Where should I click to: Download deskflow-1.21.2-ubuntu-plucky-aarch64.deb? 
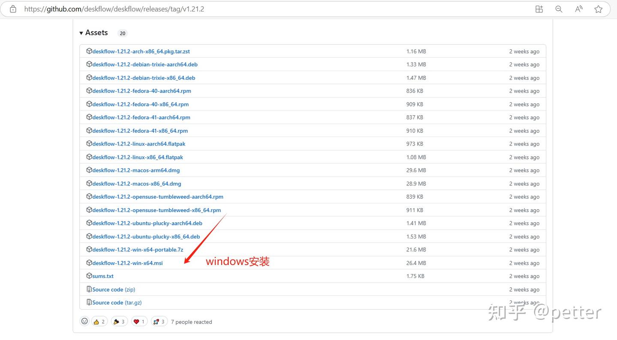pos(147,223)
